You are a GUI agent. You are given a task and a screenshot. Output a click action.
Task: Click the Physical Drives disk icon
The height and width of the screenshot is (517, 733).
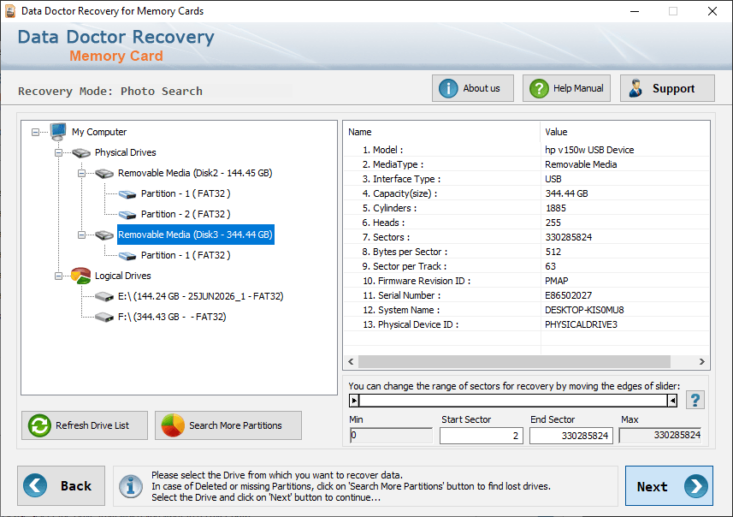pyautogui.click(x=81, y=152)
